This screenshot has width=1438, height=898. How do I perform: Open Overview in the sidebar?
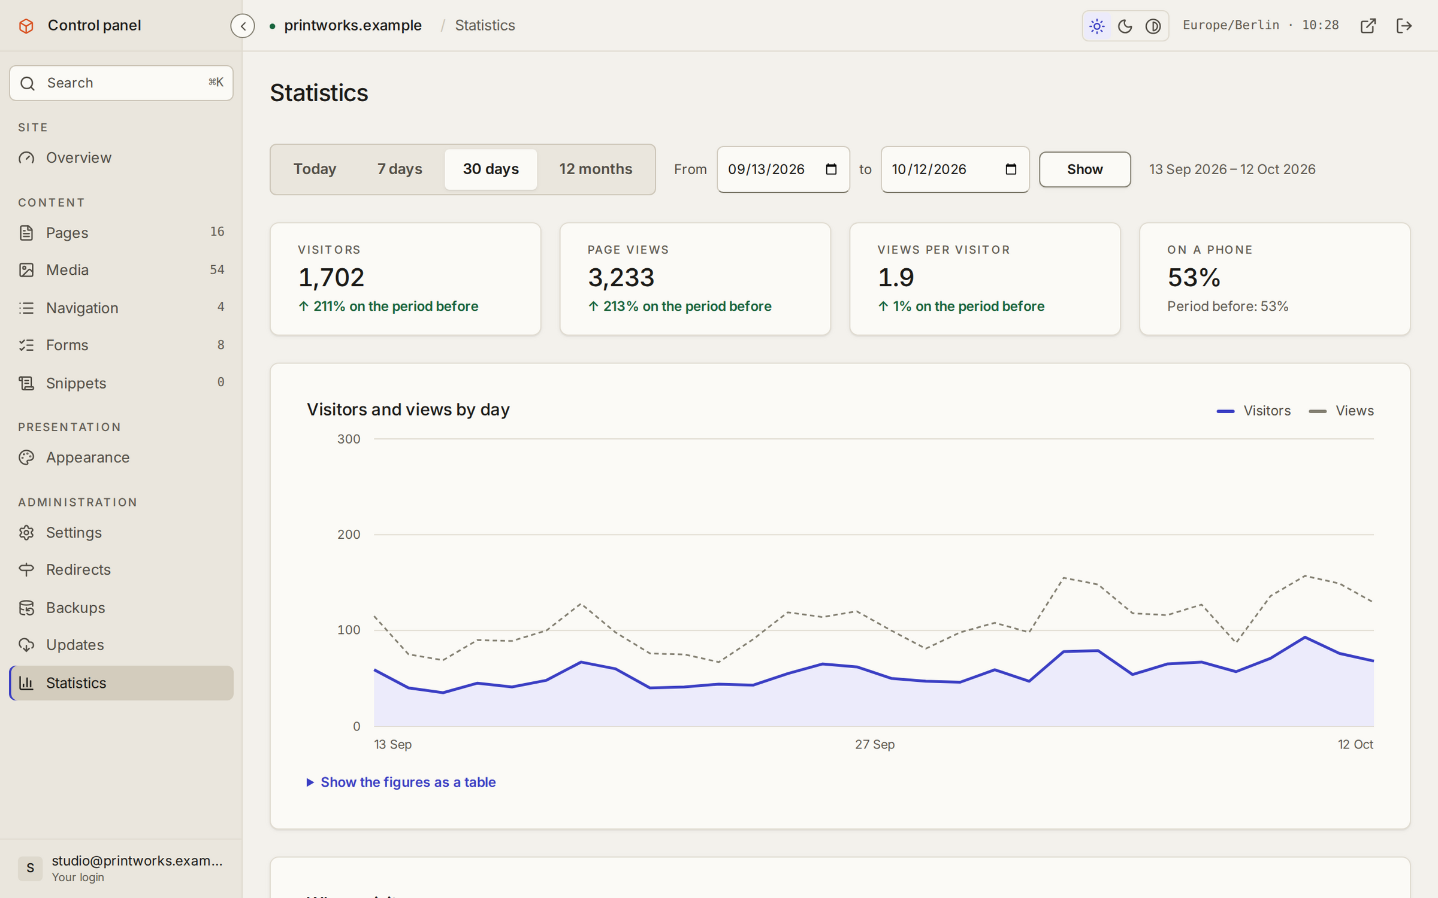(x=121, y=157)
